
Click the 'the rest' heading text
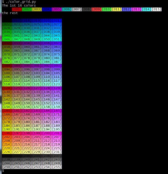click(10, 13)
